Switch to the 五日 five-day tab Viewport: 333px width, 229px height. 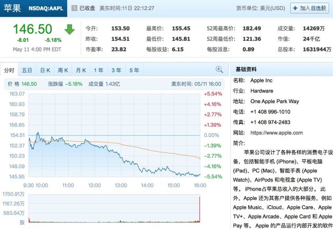[x=27, y=70]
